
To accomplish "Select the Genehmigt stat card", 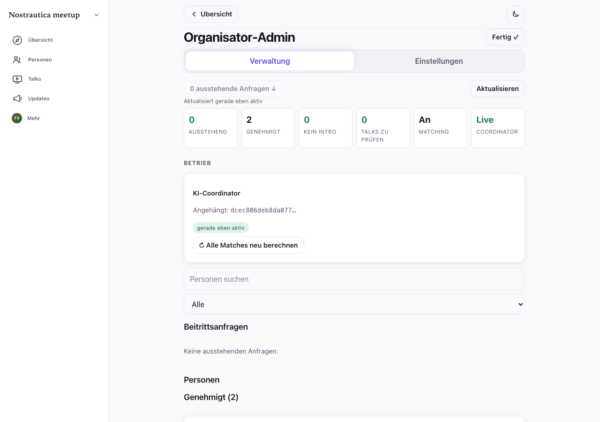I will [268, 128].
